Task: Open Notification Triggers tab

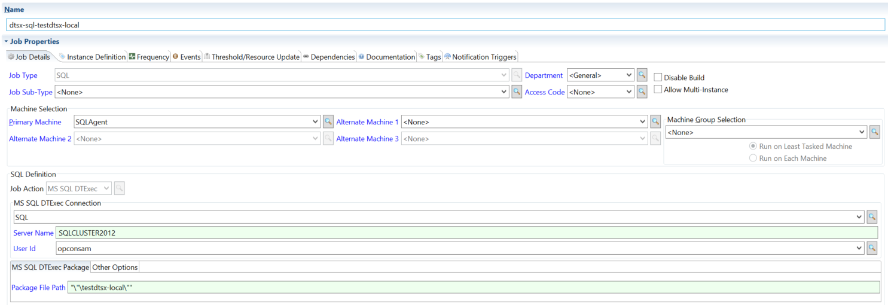Action: 480,57
